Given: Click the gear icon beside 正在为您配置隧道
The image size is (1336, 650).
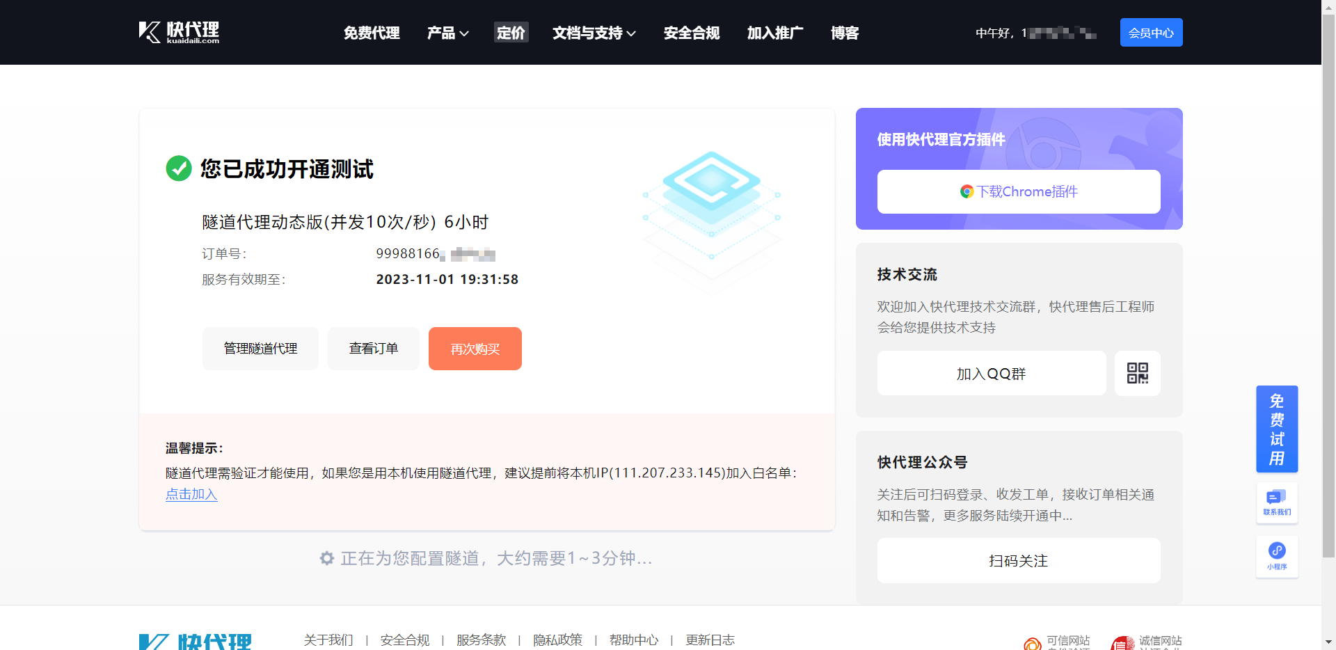Looking at the screenshot, I should pos(327,558).
